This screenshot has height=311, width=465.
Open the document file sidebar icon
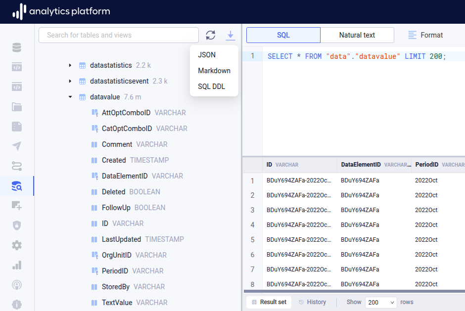tap(17, 127)
